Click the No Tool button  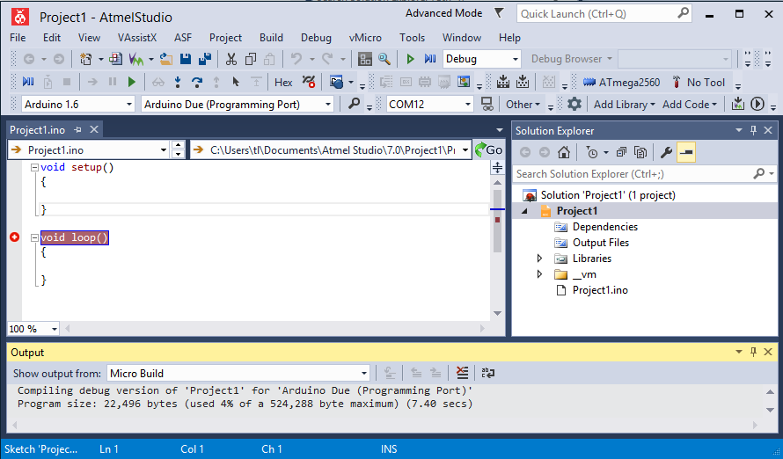tap(699, 83)
